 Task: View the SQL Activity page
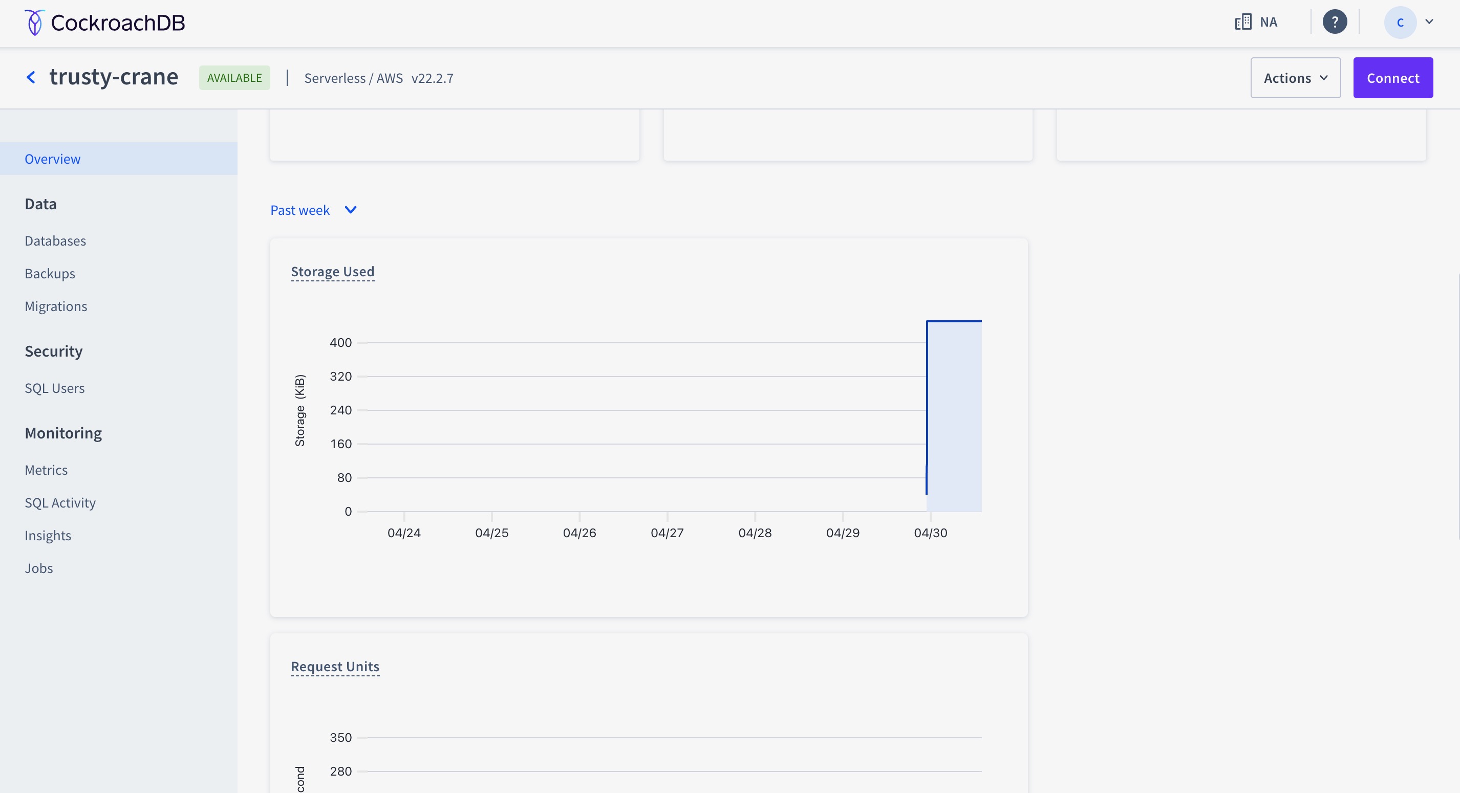tap(60, 502)
